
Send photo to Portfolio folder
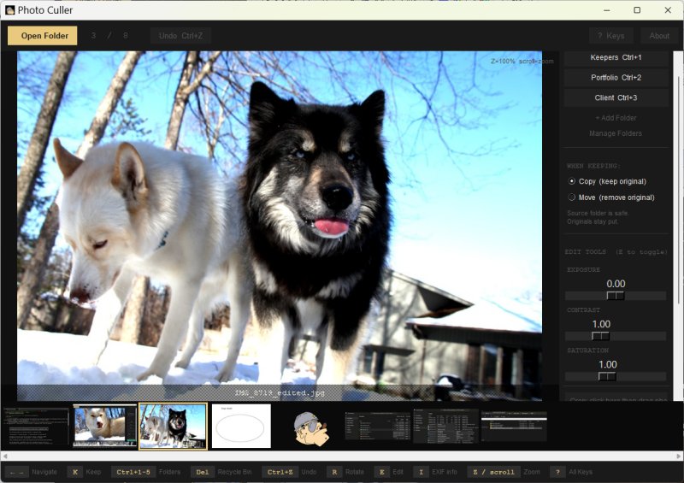[616, 78]
